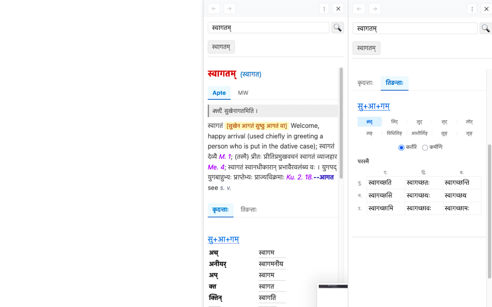Screen dimensions: 492x307
Task: Close the right dictionary panel
Action: click(x=486, y=9)
